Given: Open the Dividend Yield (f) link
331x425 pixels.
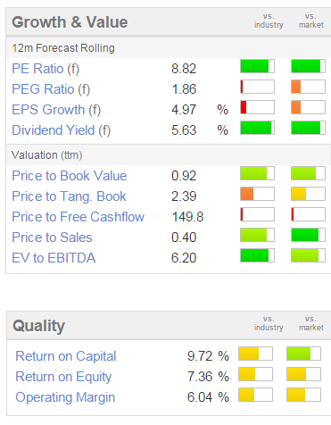Looking at the screenshot, I should coord(61,130).
